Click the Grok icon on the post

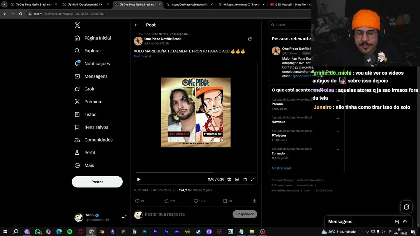(250, 39)
